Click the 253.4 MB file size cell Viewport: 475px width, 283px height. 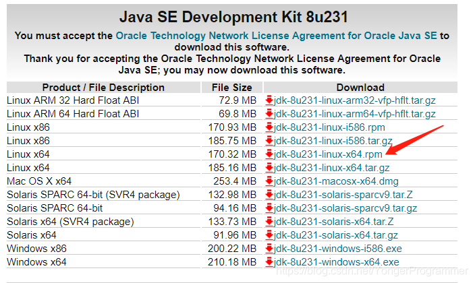tap(235, 181)
